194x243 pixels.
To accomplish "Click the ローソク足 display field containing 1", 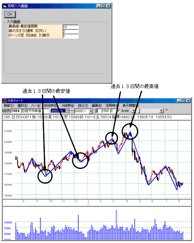I will [70, 36].
